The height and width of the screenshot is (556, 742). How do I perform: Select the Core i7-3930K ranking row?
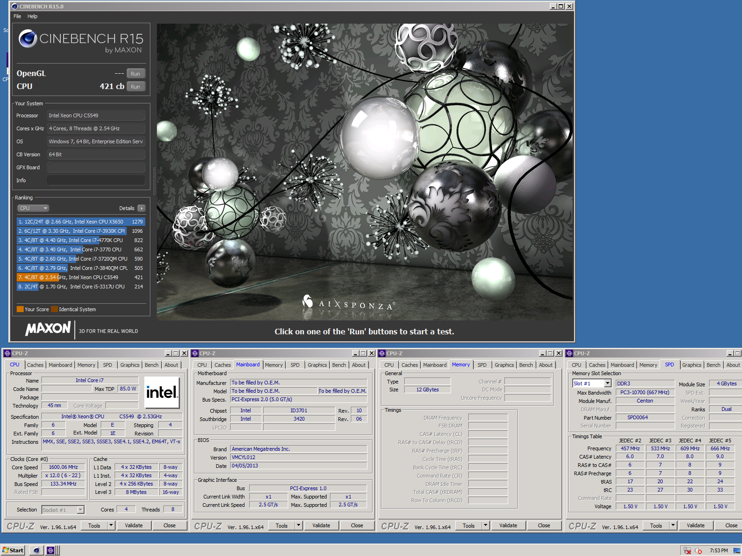tap(81, 231)
